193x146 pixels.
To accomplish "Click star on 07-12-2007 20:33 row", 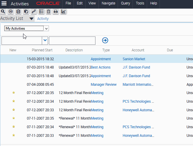I will (14, 110).
